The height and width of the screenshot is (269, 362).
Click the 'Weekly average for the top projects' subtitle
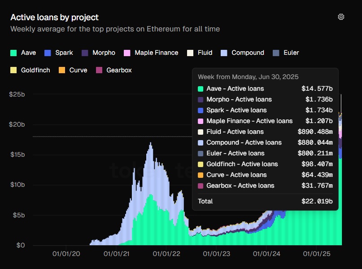coord(115,29)
